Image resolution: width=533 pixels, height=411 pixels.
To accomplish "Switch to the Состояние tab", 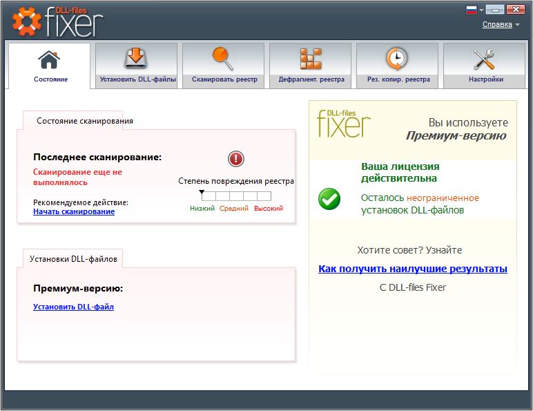I will point(49,66).
